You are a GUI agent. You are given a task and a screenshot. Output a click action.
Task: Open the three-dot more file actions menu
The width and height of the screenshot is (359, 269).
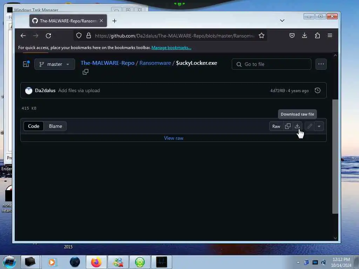321,64
